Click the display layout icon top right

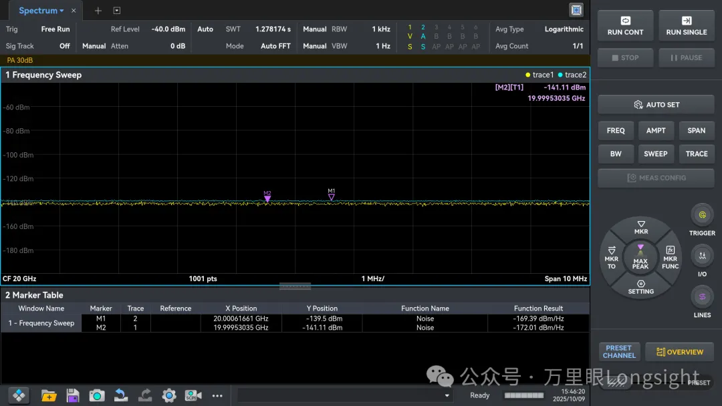576,10
